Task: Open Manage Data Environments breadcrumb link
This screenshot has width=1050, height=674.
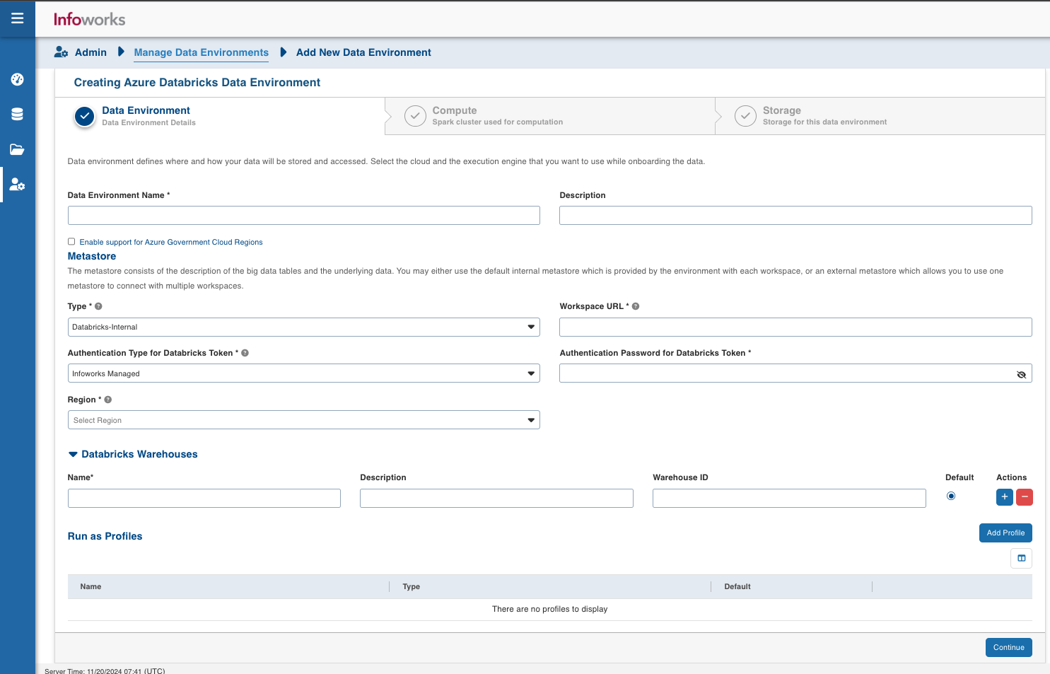Action: point(201,52)
